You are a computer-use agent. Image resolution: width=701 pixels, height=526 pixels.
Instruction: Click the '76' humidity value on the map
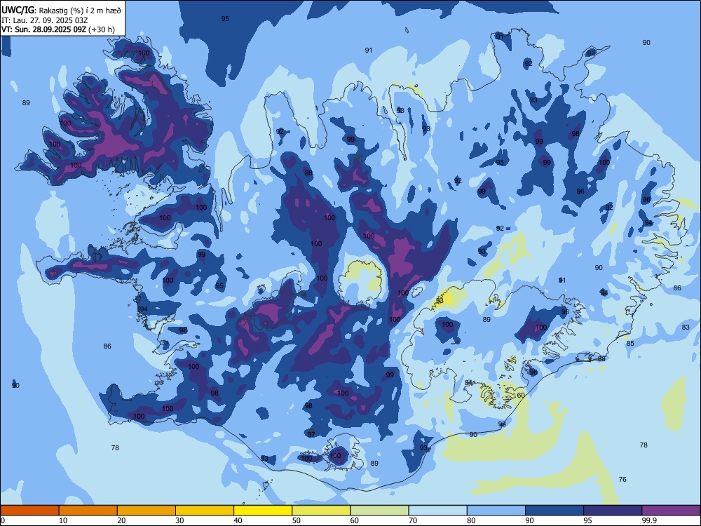[x=622, y=479]
